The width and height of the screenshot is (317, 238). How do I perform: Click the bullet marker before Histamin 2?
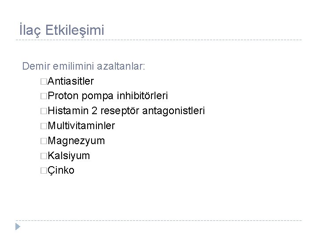(x=43, y=111)
